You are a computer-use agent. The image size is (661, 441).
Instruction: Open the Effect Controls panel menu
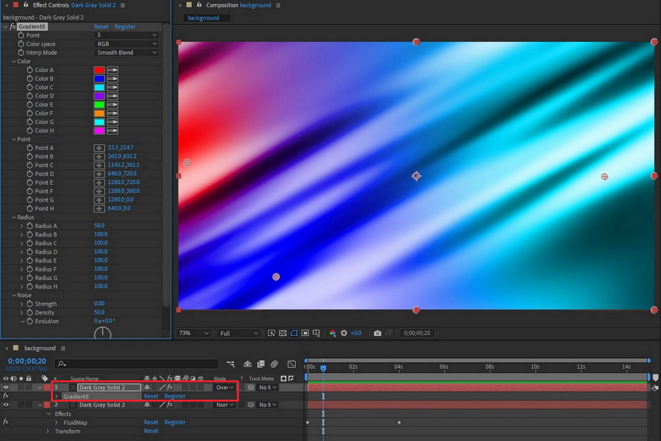(123, 5)
